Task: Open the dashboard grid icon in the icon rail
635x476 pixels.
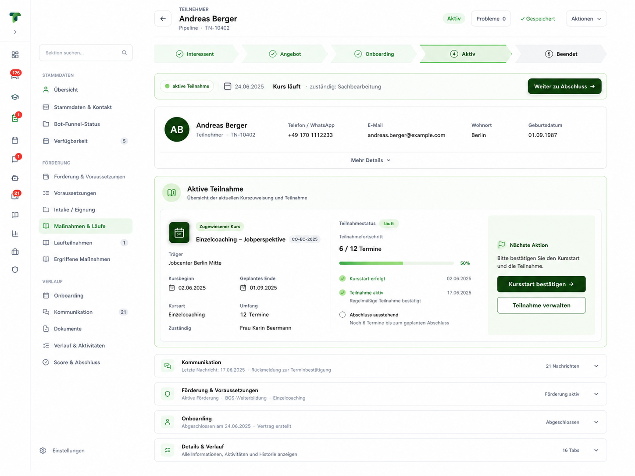Action: 15,55
